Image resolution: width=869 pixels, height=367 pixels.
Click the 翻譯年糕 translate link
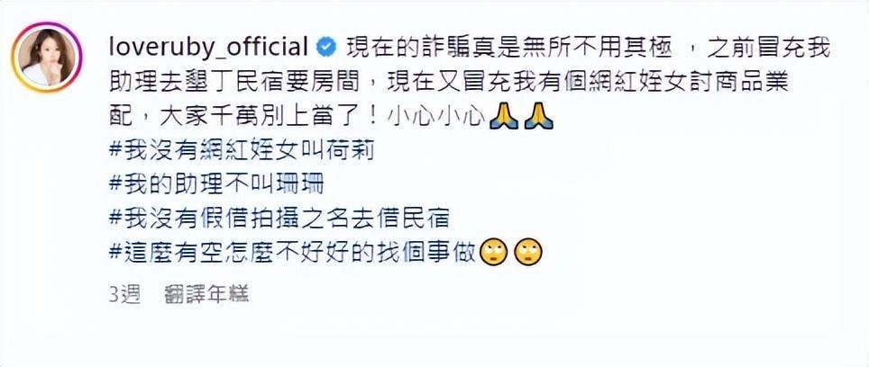coord(206,295)
